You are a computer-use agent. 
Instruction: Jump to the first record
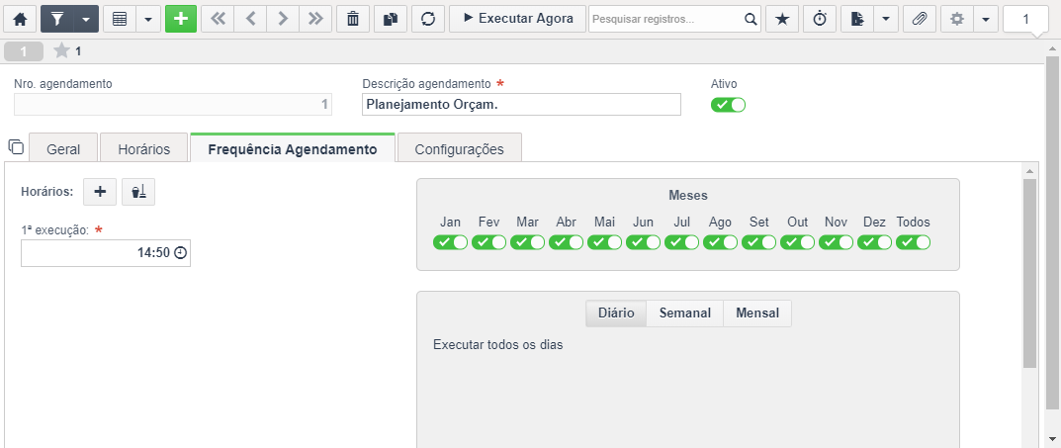pyautogui.click(x=218, y=19)
